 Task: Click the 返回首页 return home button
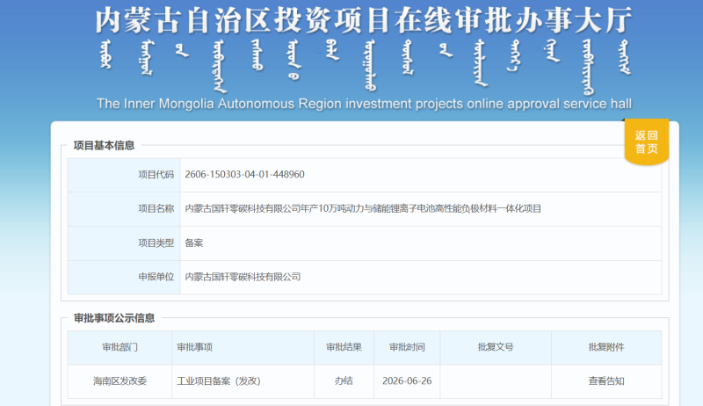tap(646, 141)
